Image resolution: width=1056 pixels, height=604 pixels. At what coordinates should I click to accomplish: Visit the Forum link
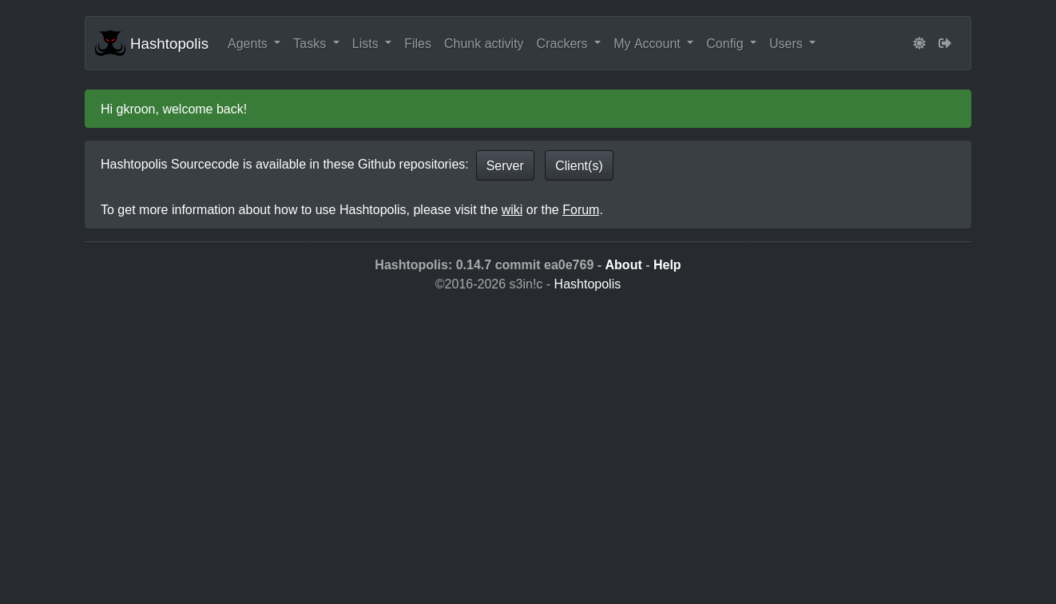tap(581, 209)
